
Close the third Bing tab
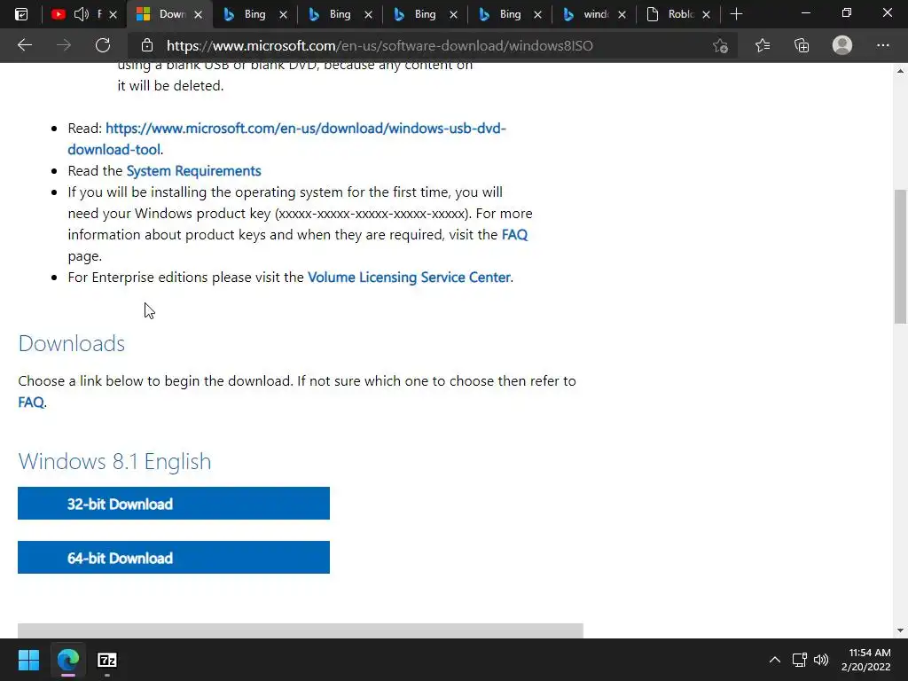(453, 14)
